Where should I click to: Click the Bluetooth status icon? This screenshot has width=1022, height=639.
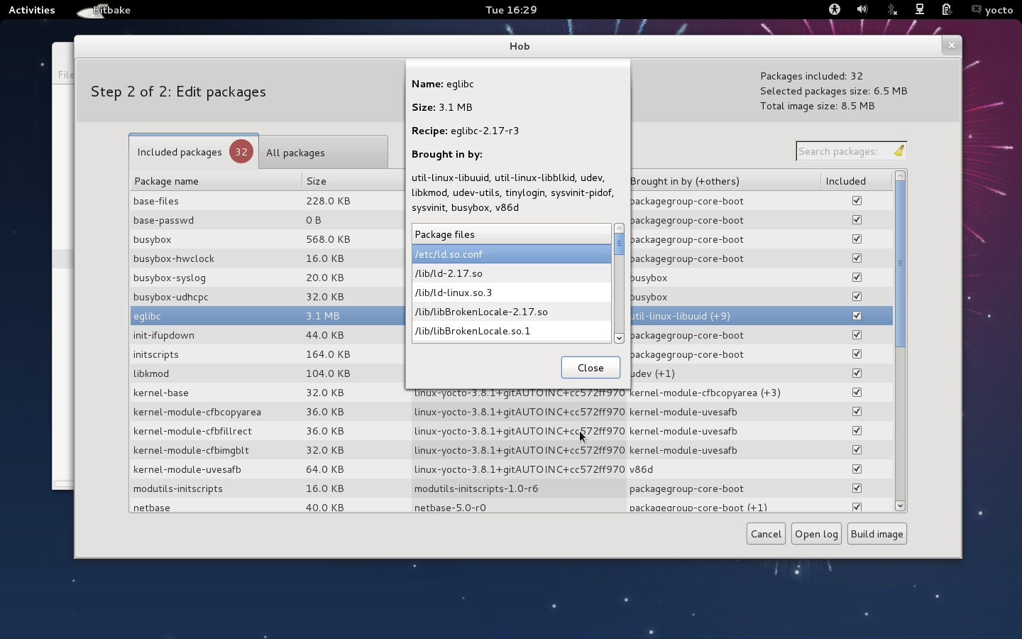(x=891, y=9)
